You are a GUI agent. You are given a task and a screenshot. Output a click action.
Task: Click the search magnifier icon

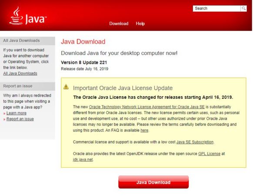(x=243, y=8)
